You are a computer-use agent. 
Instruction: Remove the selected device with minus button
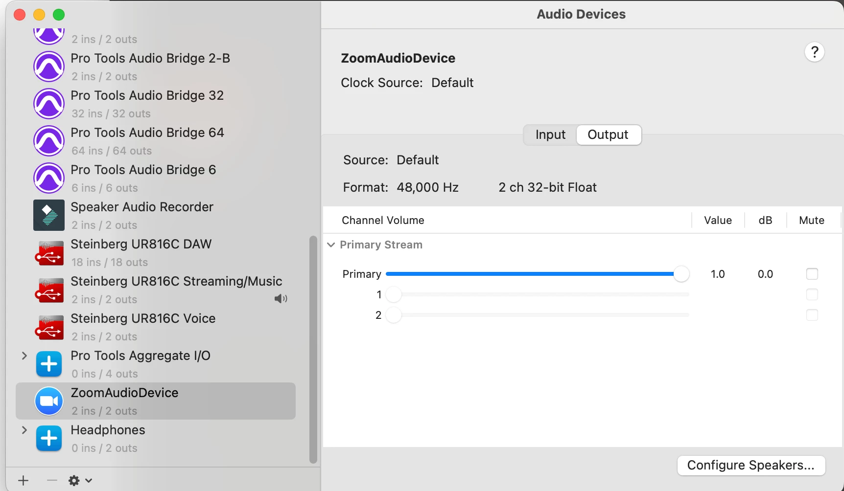click(x=52, y=480)
